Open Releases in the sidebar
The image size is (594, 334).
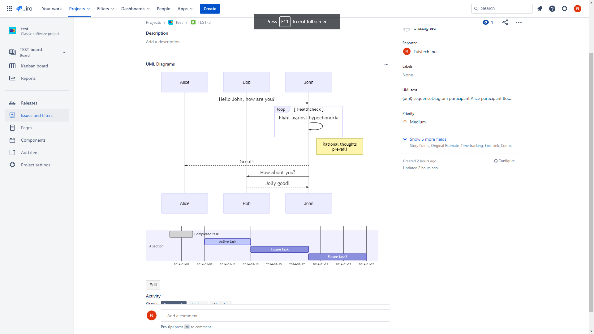tap(29, 103)
